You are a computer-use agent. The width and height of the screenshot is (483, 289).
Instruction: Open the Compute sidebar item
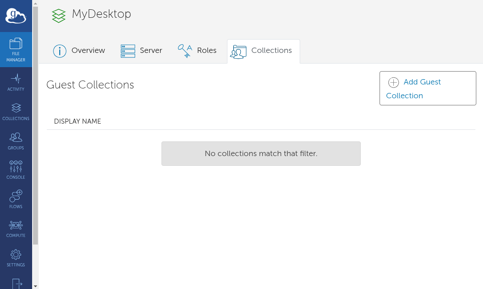16,229
